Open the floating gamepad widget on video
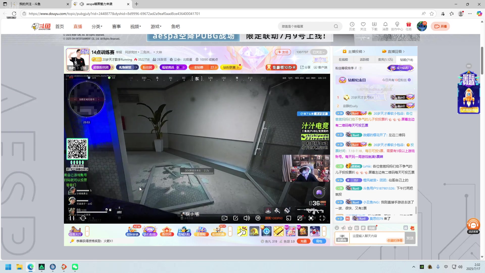This screenshot has width=485, height=273. coord(319,193)
